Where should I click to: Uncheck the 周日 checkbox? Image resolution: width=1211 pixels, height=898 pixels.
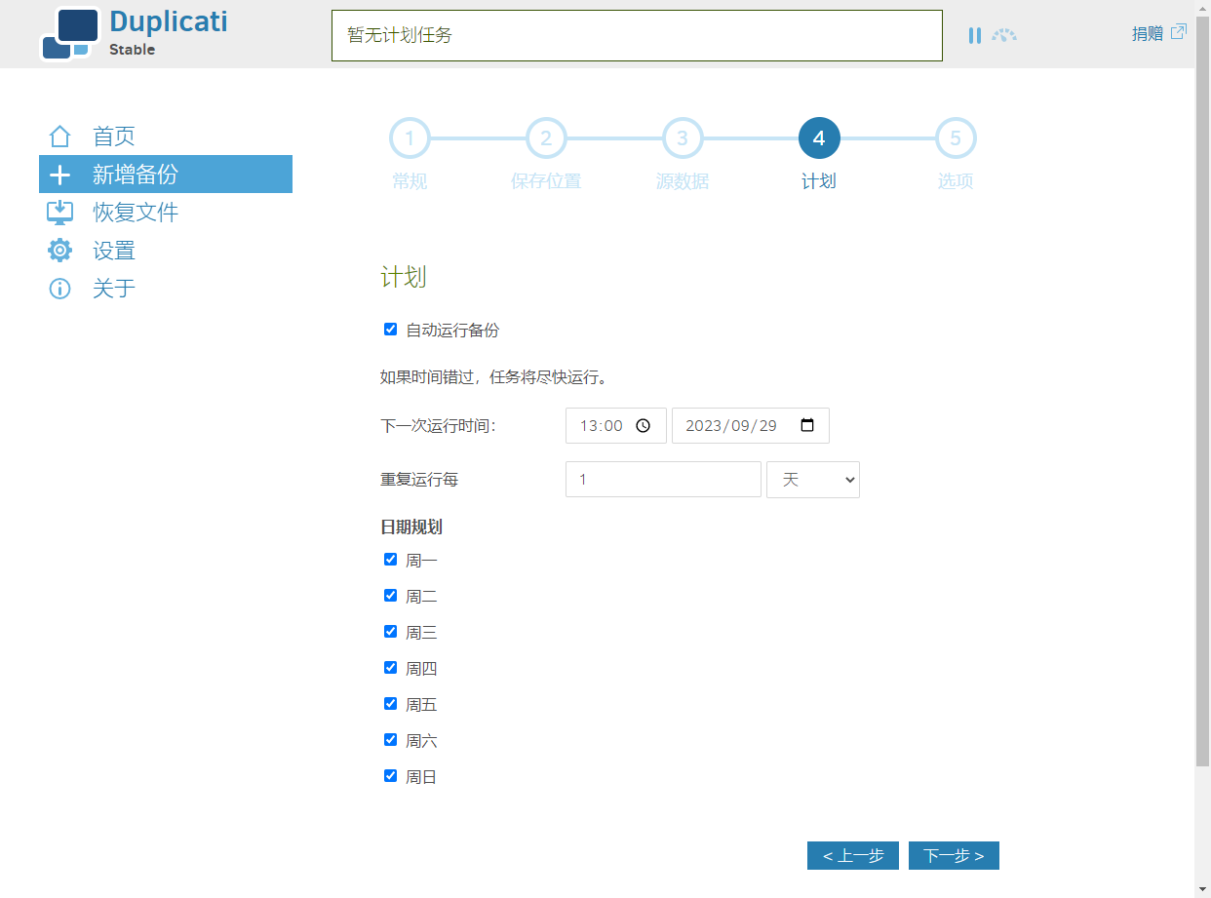[x=390, y=776]
